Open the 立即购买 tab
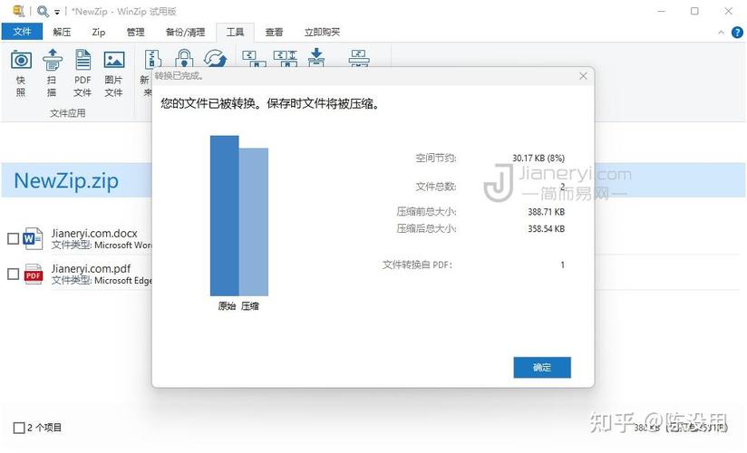 [322, 32]
